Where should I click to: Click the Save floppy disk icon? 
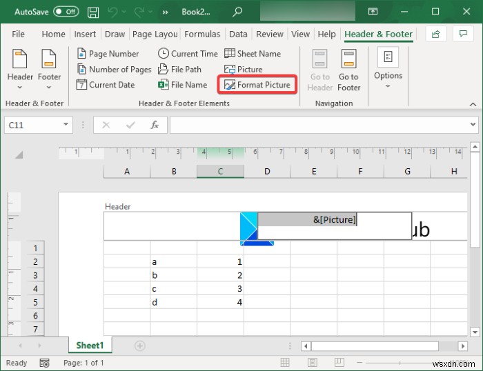[x=93, y=12]
